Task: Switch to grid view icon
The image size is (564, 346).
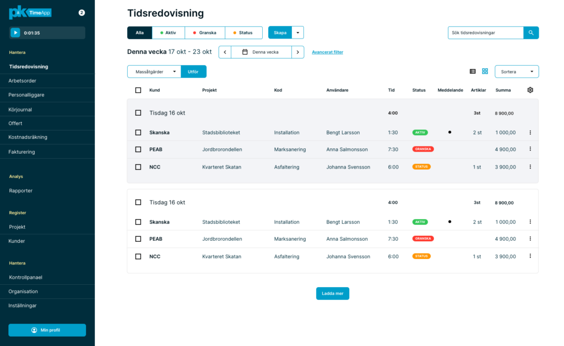Action: pyautogui.click(x=485, y=72)
